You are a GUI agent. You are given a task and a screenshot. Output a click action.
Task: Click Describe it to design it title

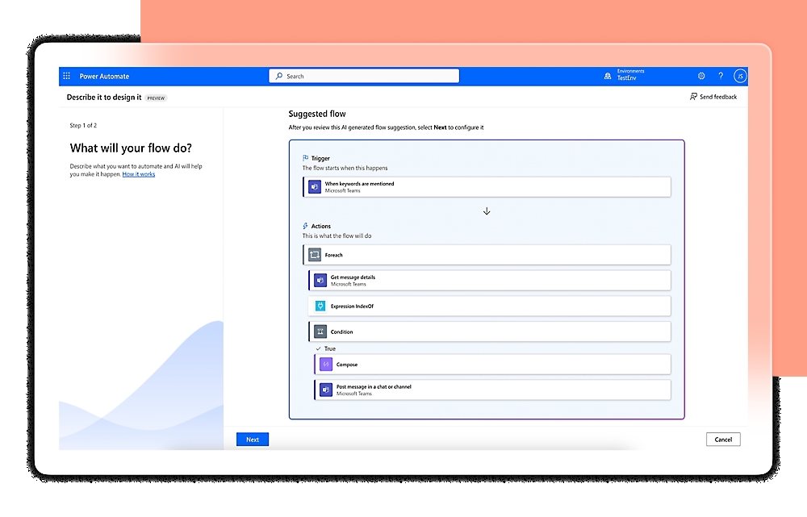point(104,98)
